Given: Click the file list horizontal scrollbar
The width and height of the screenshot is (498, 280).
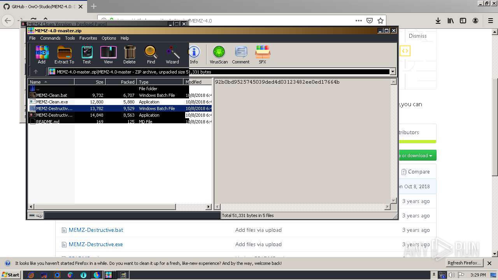Looking at the screenshot, I should [105, 207].
